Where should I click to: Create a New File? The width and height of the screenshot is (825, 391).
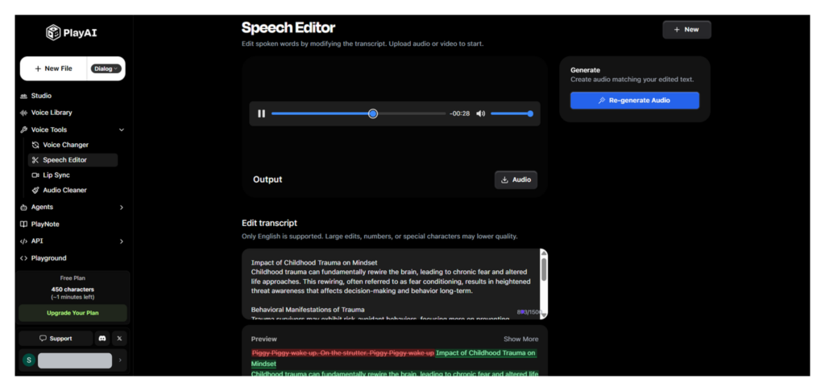pyautogui.click(x=53, y=69)
